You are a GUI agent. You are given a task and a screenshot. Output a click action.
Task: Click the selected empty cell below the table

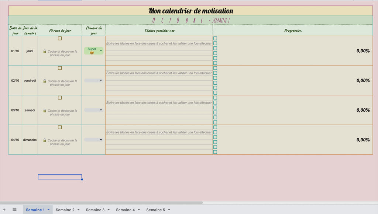[60, 177]
